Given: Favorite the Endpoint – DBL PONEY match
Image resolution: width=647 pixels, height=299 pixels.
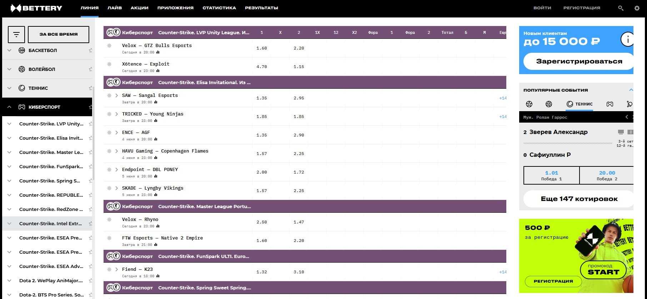Looking at the screenshot, I should tap(109, 170).
